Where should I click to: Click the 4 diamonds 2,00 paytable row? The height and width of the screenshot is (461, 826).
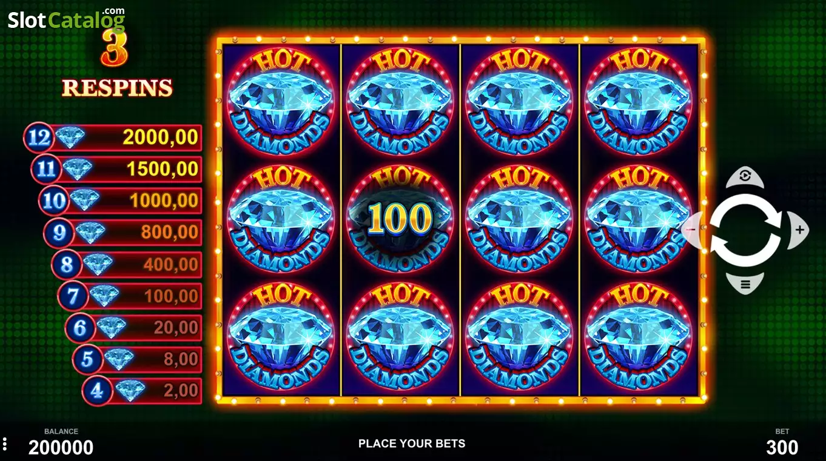tap(142, 391)
